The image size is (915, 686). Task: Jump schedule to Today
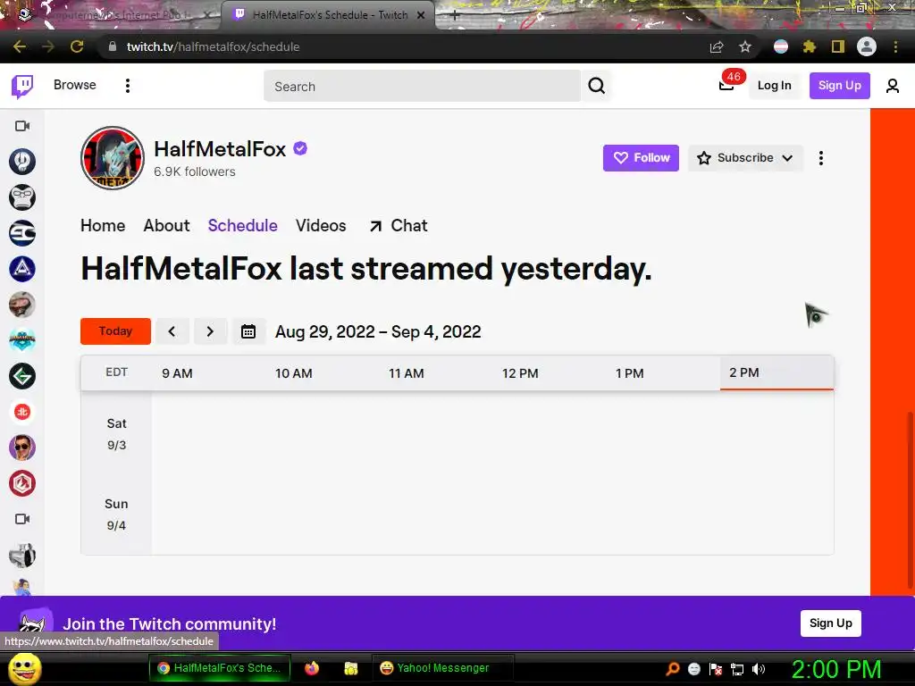[115, 331]
